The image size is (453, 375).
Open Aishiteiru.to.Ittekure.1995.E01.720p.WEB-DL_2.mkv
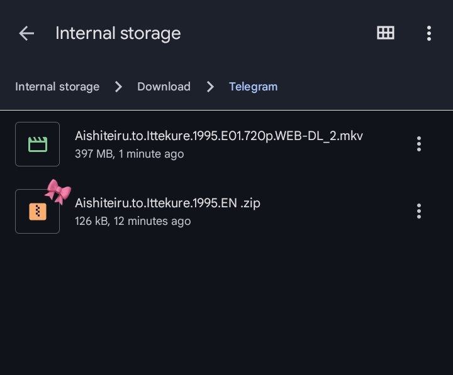(218, 136)
